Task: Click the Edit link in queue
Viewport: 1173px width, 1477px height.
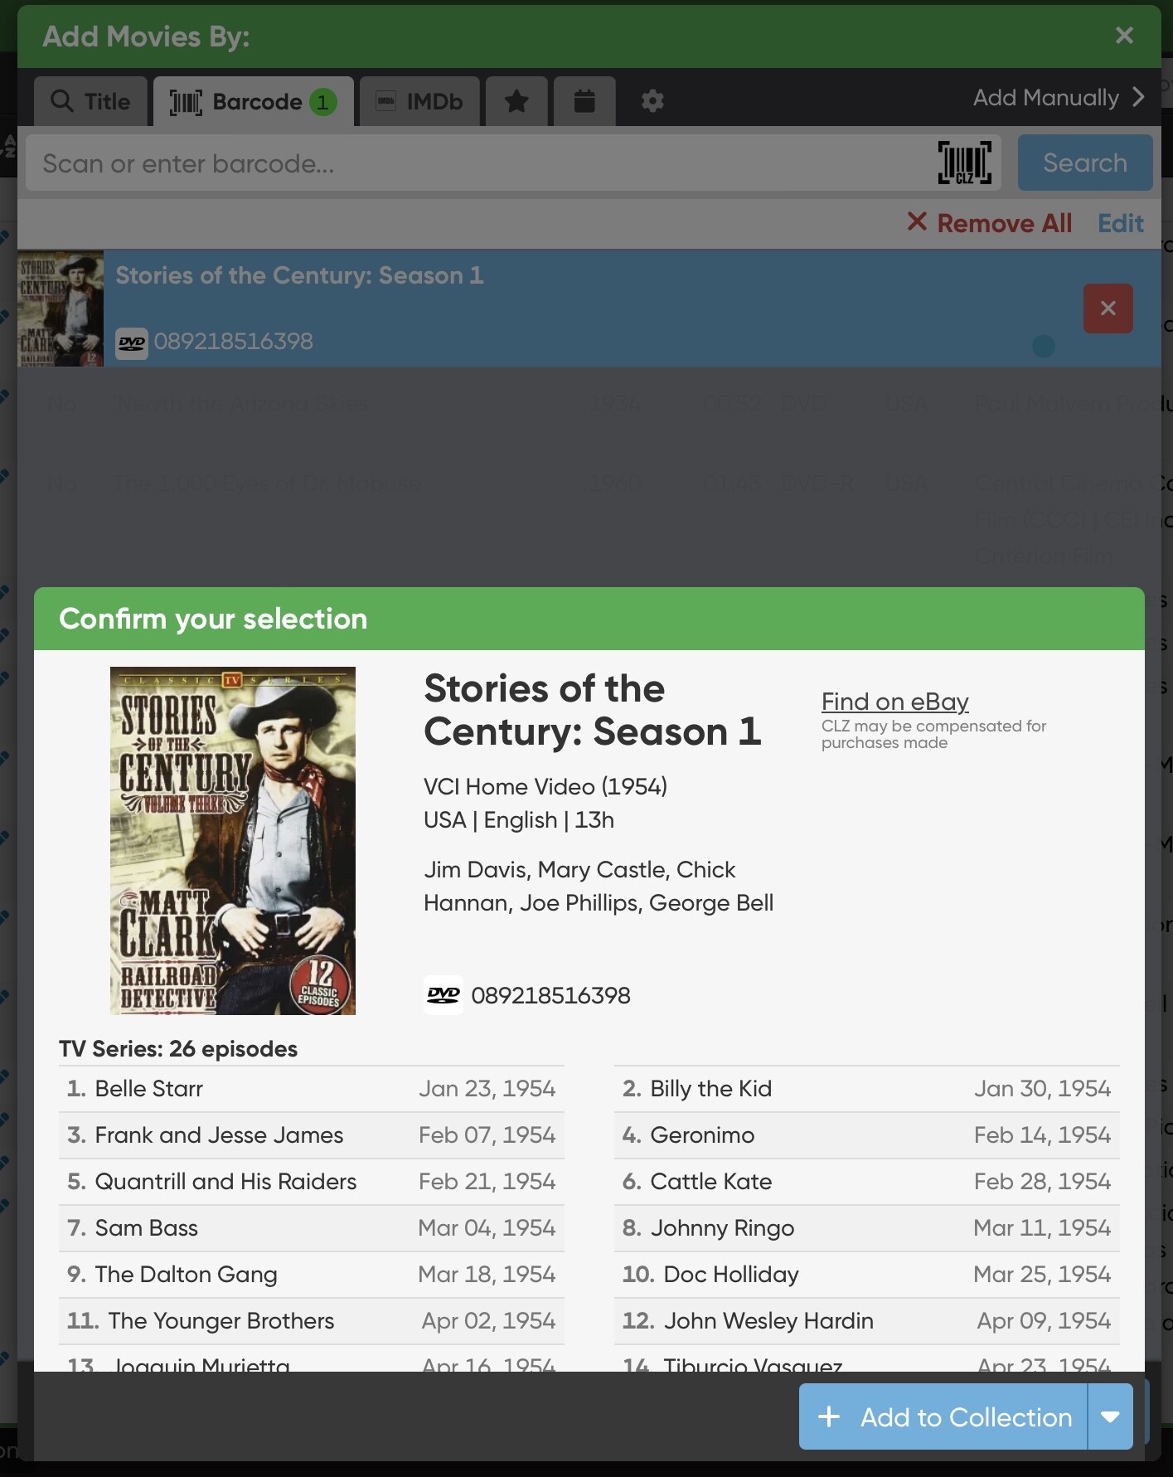Action: (x=1120, y=223)
